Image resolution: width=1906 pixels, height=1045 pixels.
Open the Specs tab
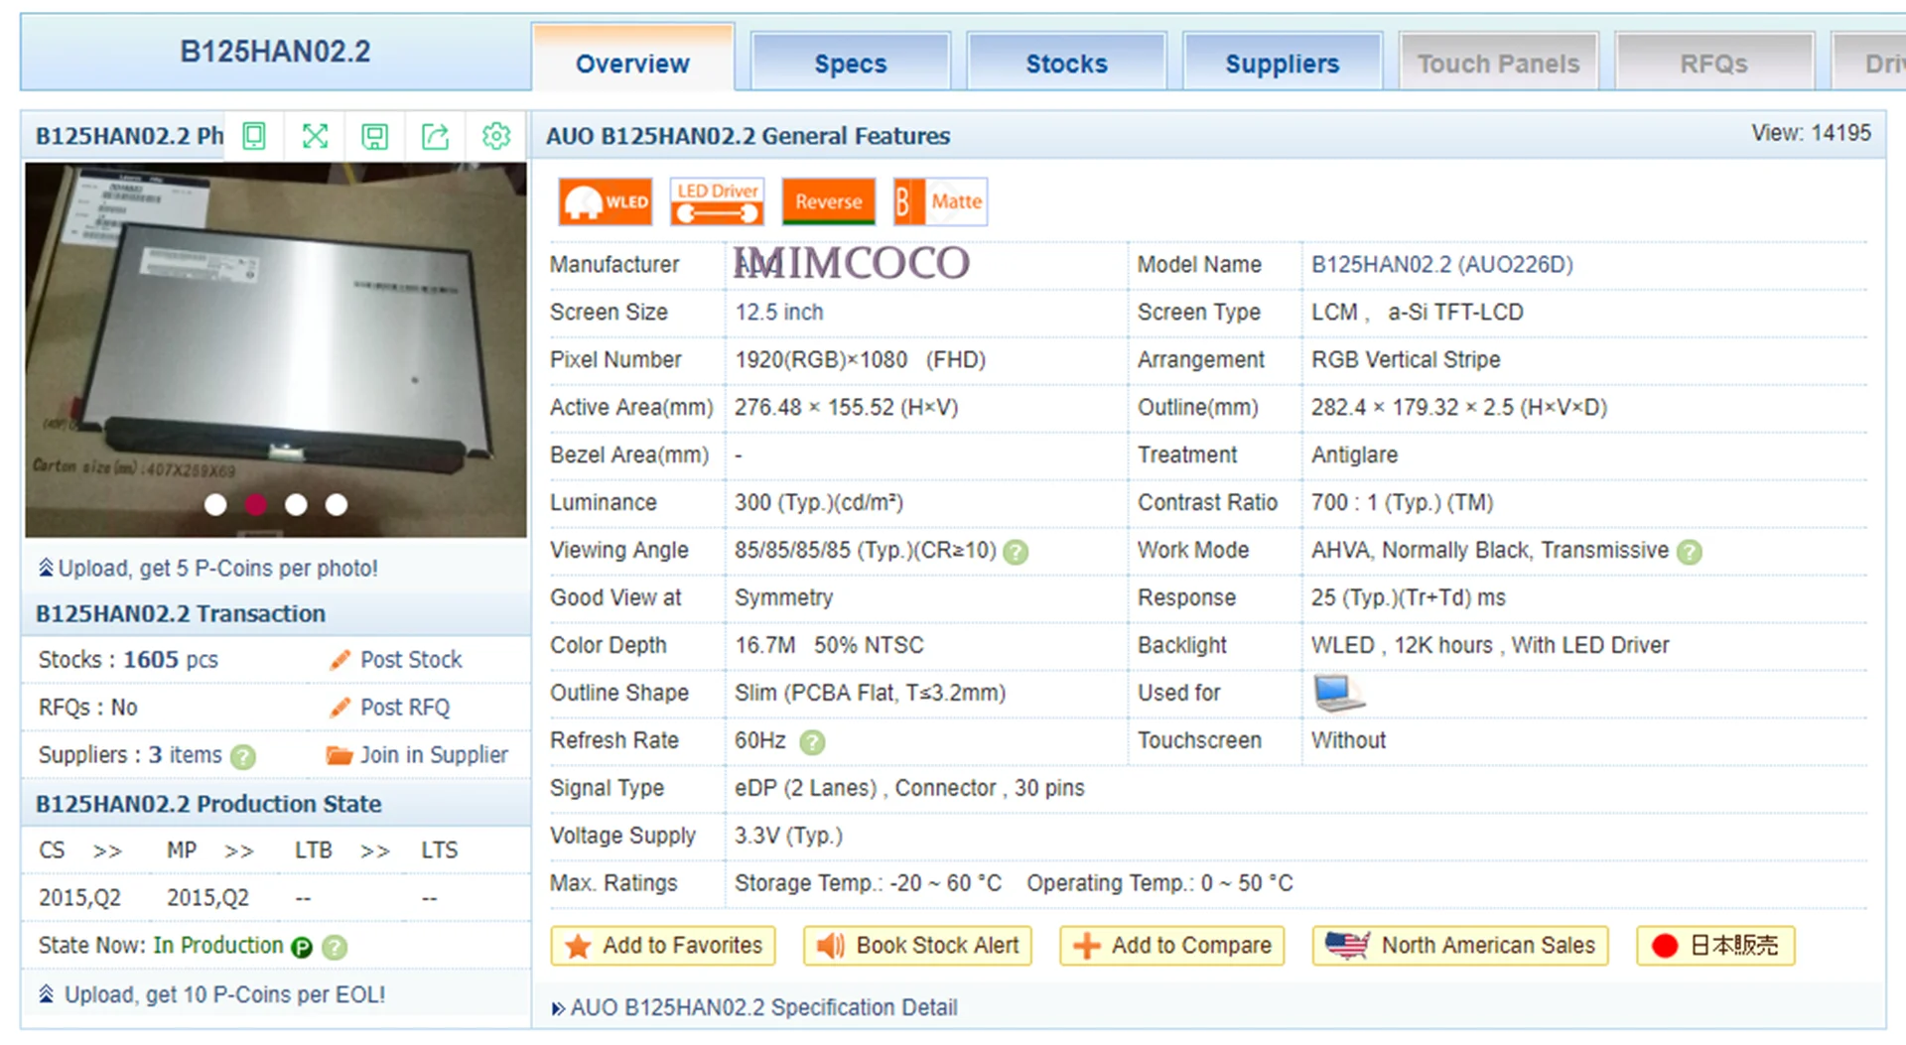[x=851, y=63]
